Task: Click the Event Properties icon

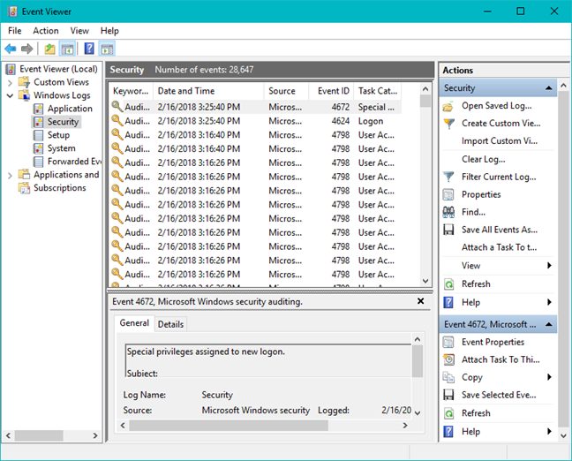Action: tap(448, 342)
